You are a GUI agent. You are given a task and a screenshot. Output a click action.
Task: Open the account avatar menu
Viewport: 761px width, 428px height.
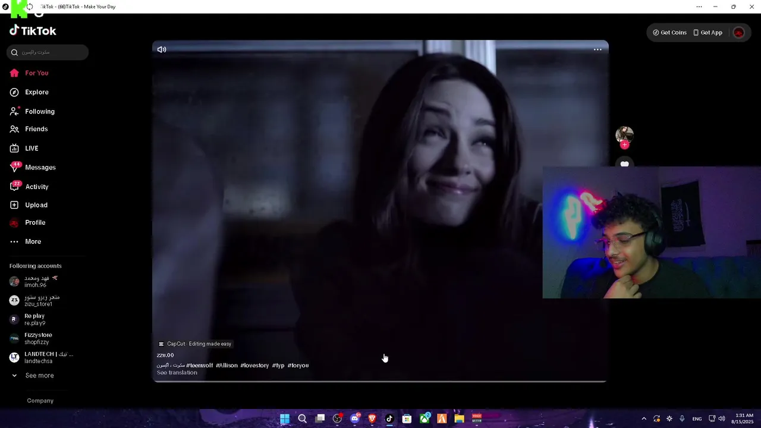738,33
